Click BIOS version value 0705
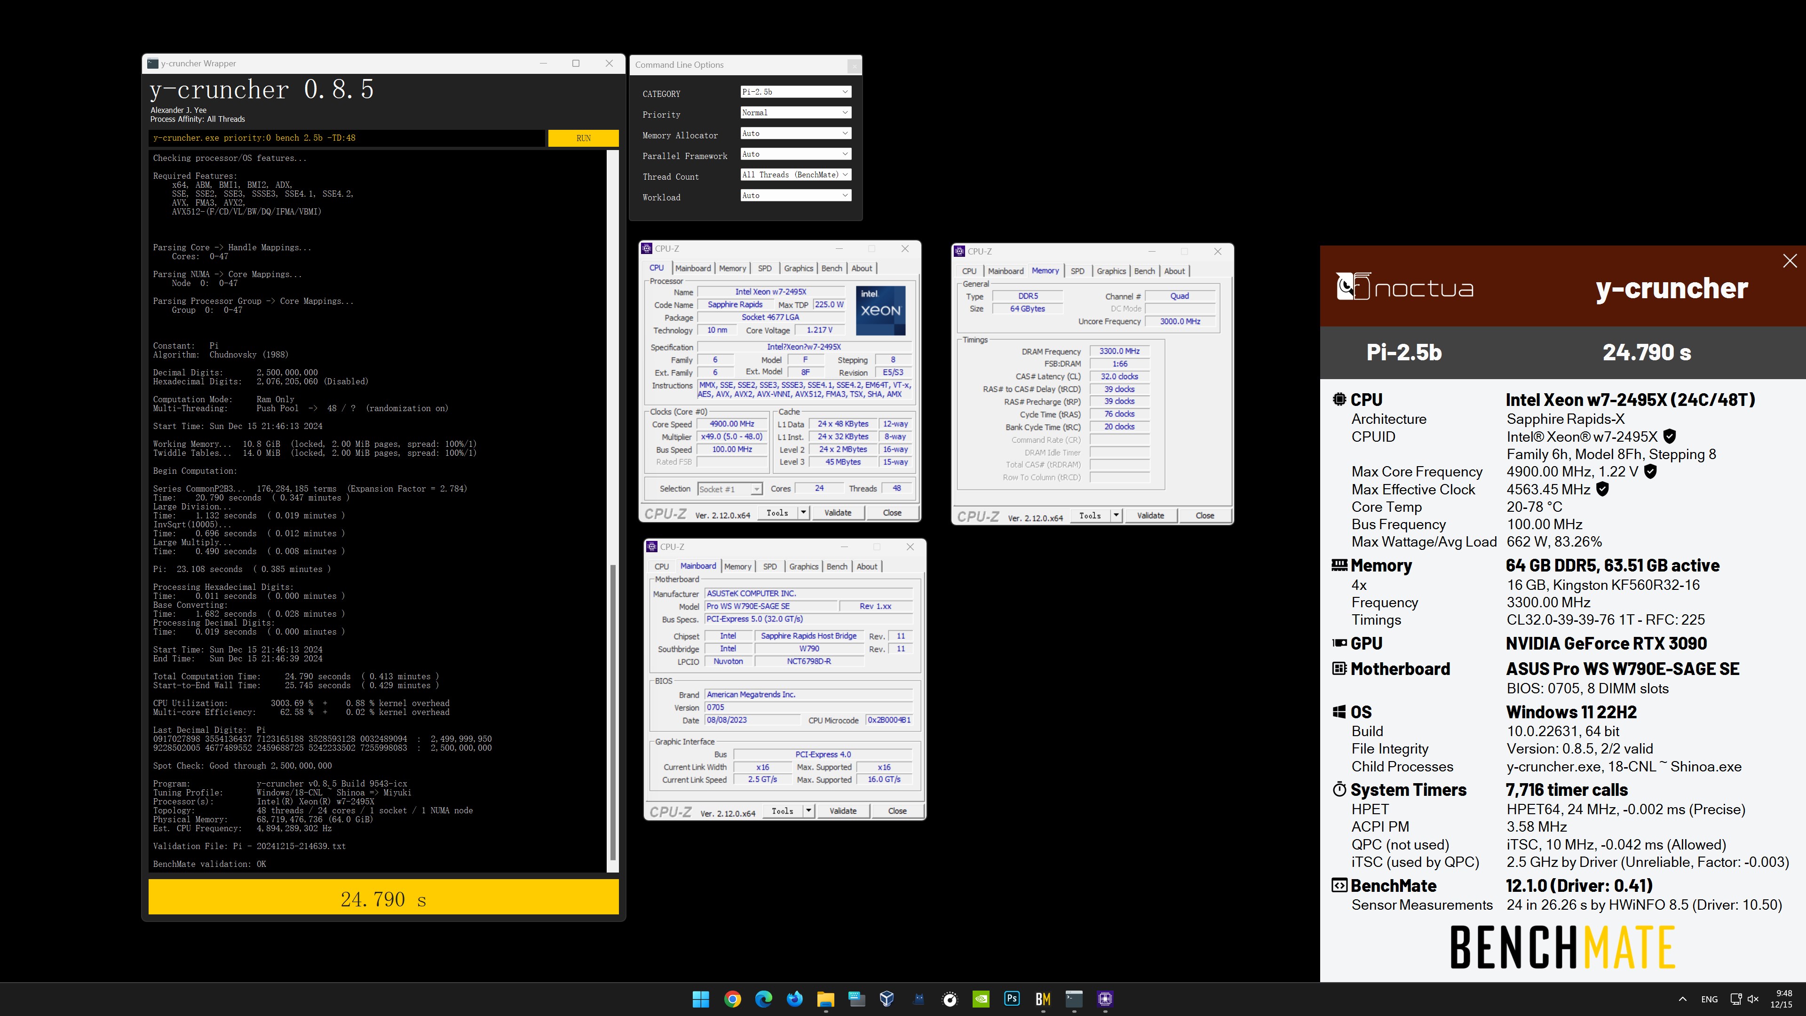The width and height of the screenshot is (1806, 1016). [x=808, y=707]
